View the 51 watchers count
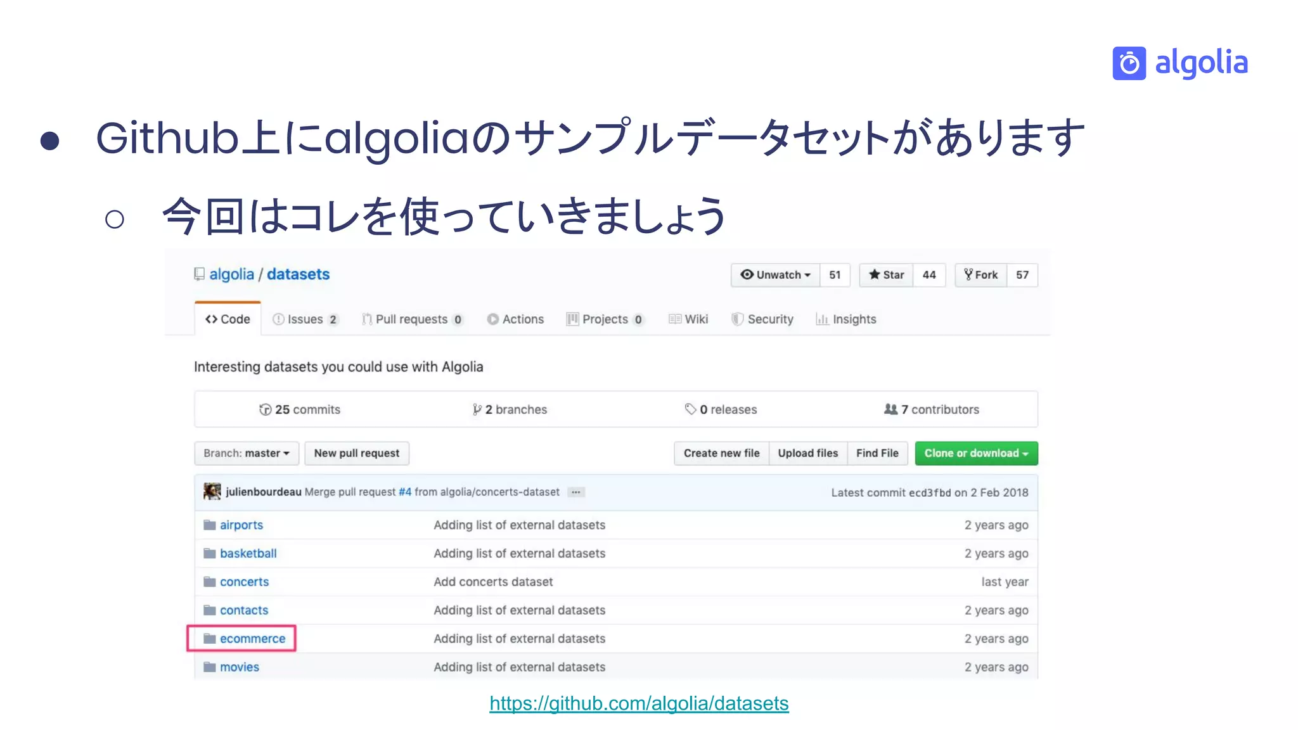Image resolution: width=1298 pixels, height=730 pixels. 835,275
